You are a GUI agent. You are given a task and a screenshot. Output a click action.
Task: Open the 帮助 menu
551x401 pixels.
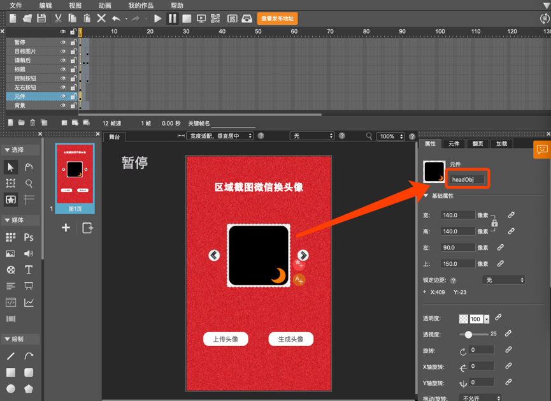tap(176, 5)
